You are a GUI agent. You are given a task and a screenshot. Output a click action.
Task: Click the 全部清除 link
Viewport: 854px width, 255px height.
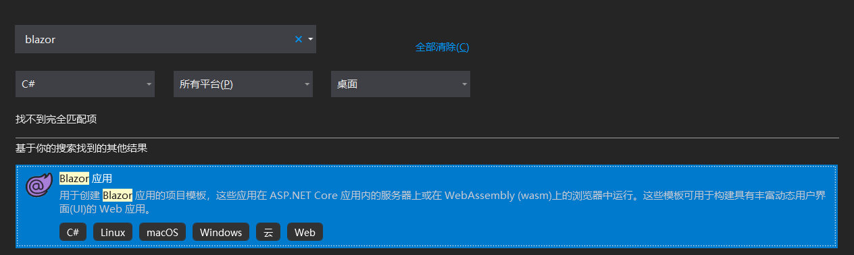tap(442, 47)
